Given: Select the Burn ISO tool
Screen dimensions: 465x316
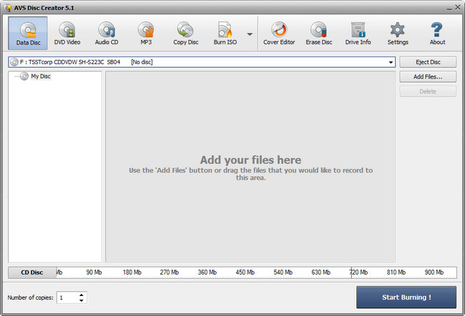Looking at the screenshot, I should pyautogui.click(x=225, y=34).
